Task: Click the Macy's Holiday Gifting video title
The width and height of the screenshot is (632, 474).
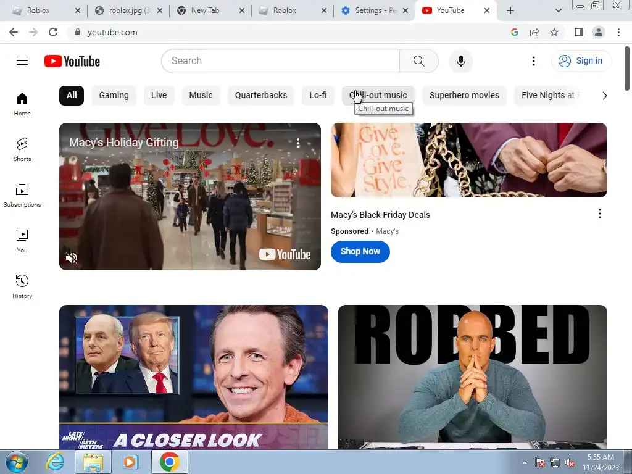Action: (x=123, y=143)
